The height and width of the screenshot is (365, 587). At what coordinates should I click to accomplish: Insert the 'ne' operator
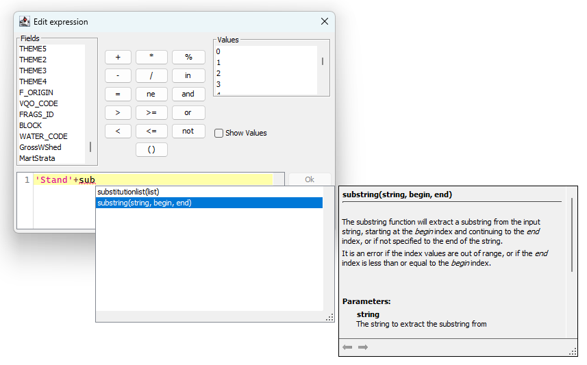(x=151, y=94)
